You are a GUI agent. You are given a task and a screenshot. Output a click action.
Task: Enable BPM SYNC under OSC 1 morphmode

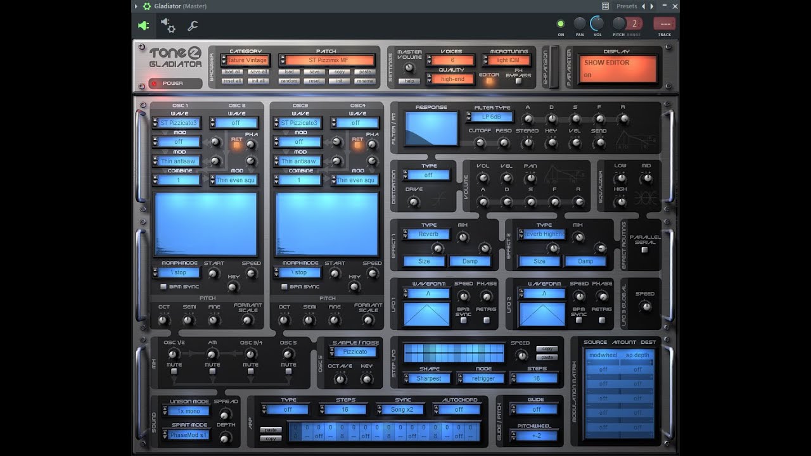pyautogui.click(x=163, y=287)
